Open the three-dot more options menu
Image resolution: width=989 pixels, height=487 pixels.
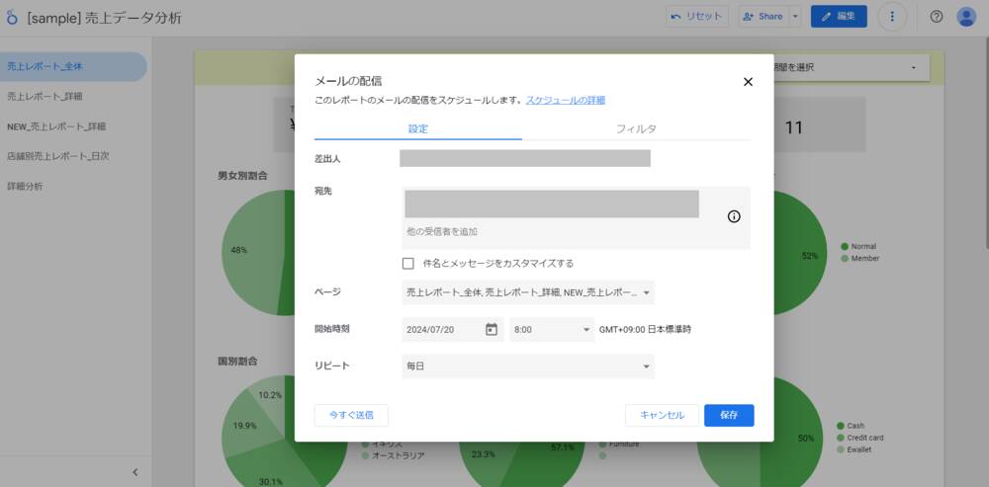coord(892,17)
